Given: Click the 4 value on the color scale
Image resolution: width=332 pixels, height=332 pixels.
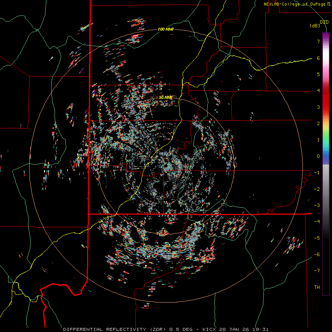Looking at the screenshot, I should tap(318, 91).
